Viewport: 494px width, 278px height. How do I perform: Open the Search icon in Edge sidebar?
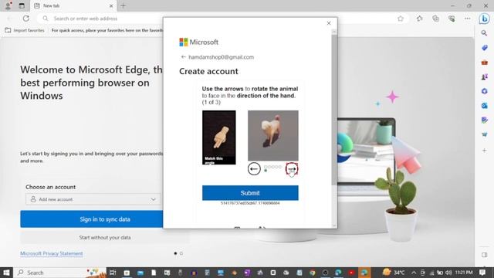pyautogui.click(x=484, y=33)
